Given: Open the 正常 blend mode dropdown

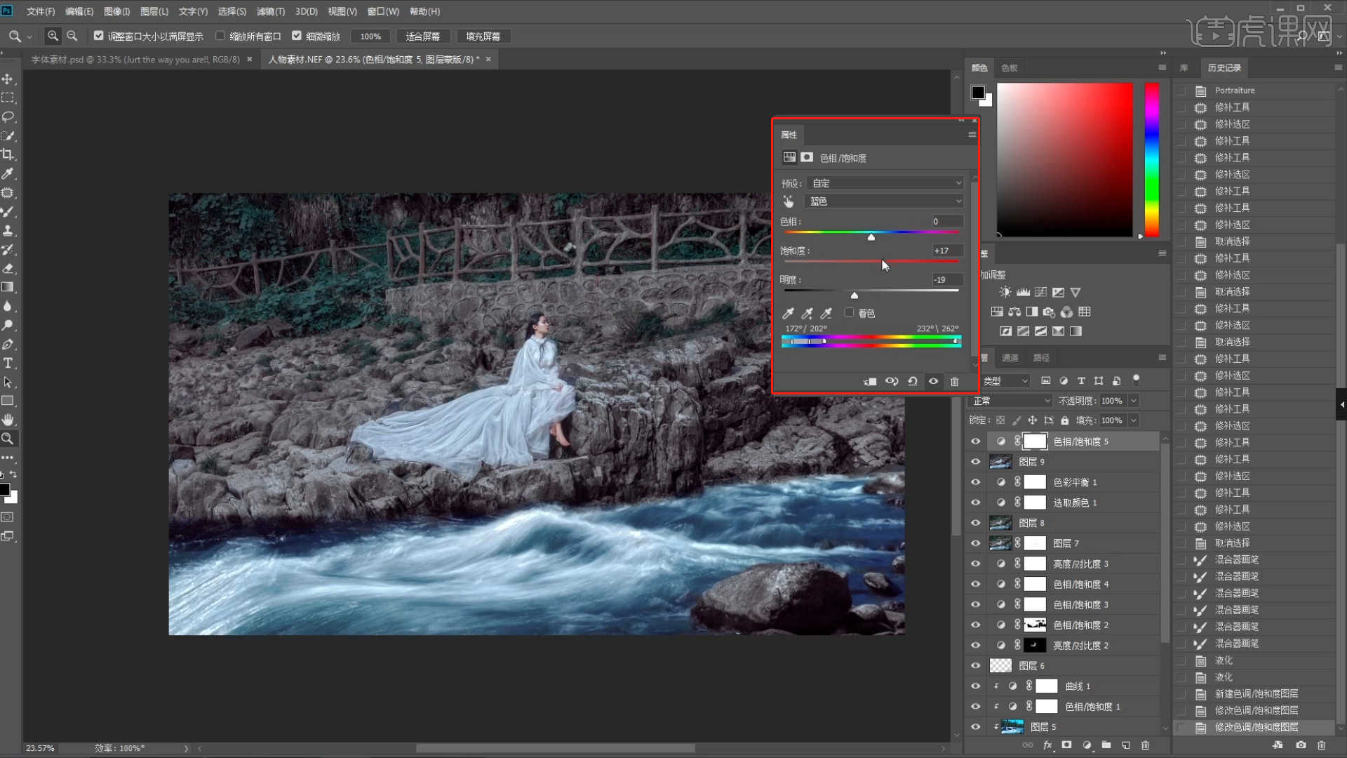Looking at the screenshot, I should pyautogui.click(x=1010, y=401).
